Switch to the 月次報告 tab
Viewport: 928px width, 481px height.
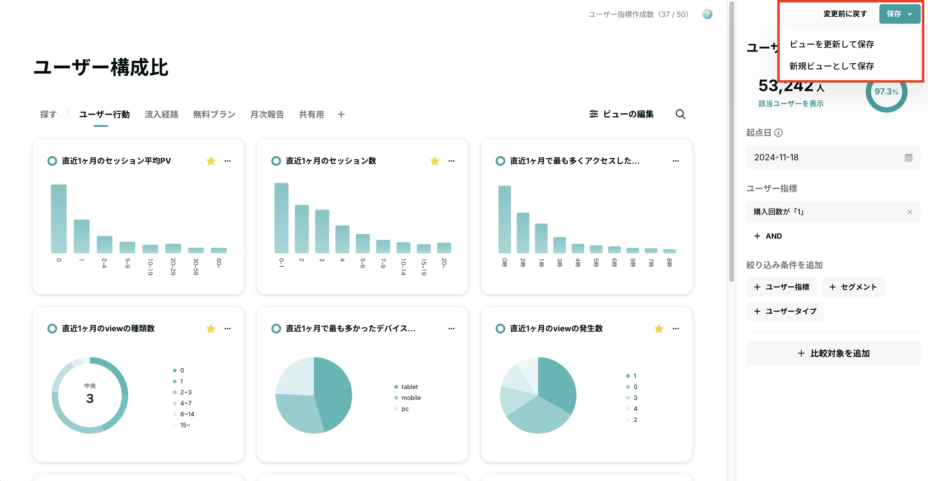point(267,114)
